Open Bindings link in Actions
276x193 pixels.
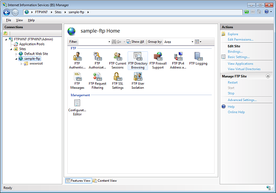[x=235, y=51]
